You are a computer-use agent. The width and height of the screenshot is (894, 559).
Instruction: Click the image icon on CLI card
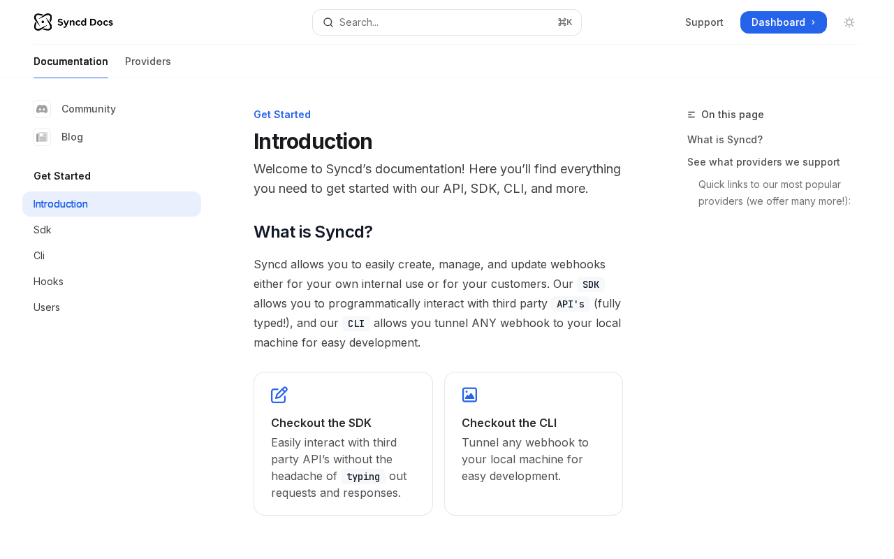[x=469, y=395]
